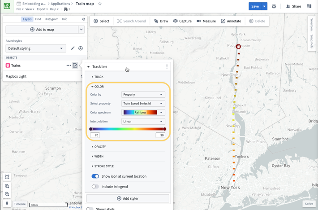Open Add to map dropdown arrow

click(x=82, y=30)
